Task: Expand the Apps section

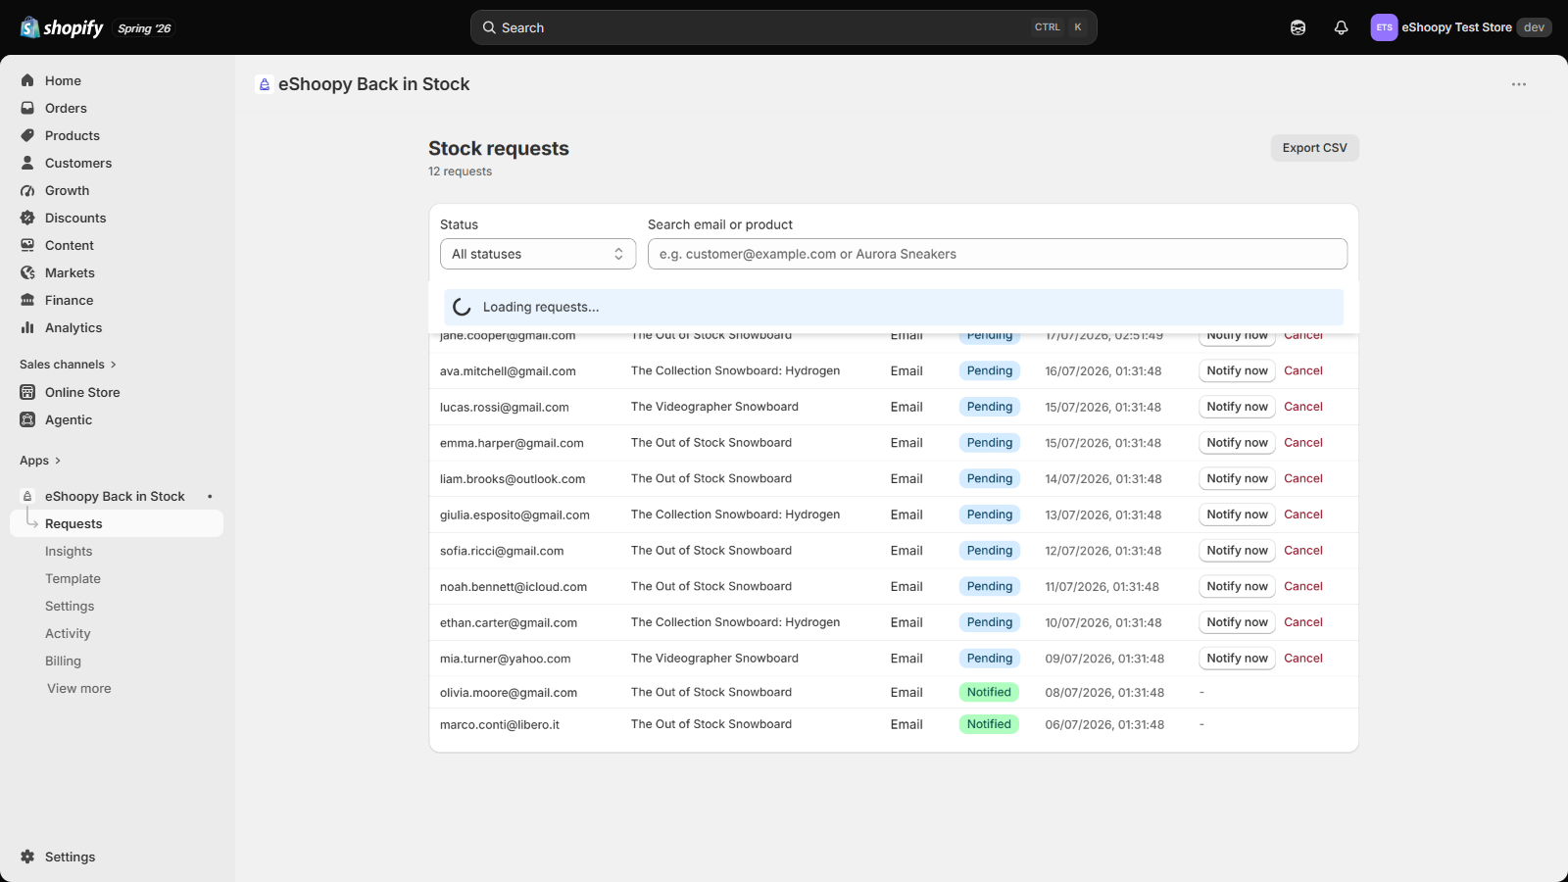Action: [40, 461]
